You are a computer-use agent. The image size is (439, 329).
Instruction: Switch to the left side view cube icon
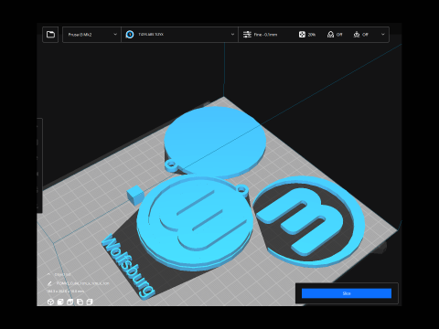pyautogui.click(x=80, y=302)
